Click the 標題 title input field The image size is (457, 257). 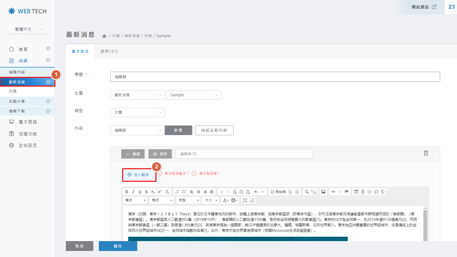click(275, 77)
